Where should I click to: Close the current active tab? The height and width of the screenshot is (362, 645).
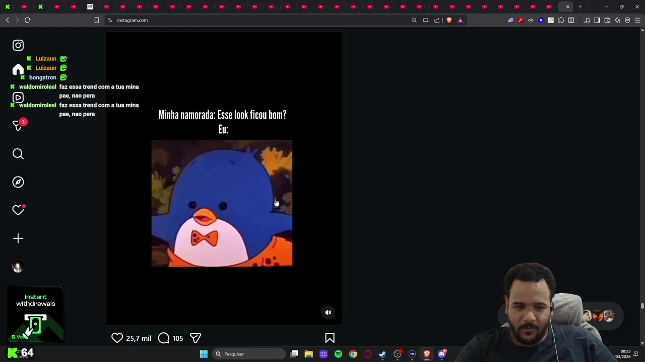(567, 7)
